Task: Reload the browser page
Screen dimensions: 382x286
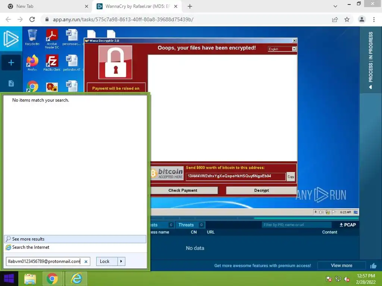Action: coord(32,19)
